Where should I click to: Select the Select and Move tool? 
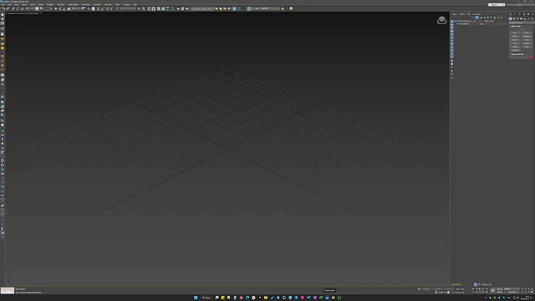pos(56,9)
